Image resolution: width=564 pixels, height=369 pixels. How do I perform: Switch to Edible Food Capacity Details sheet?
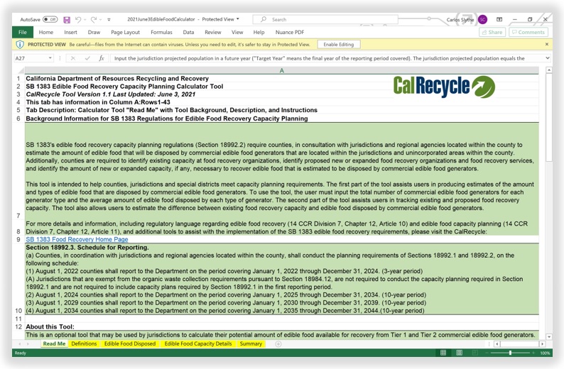tap(198, 344)
